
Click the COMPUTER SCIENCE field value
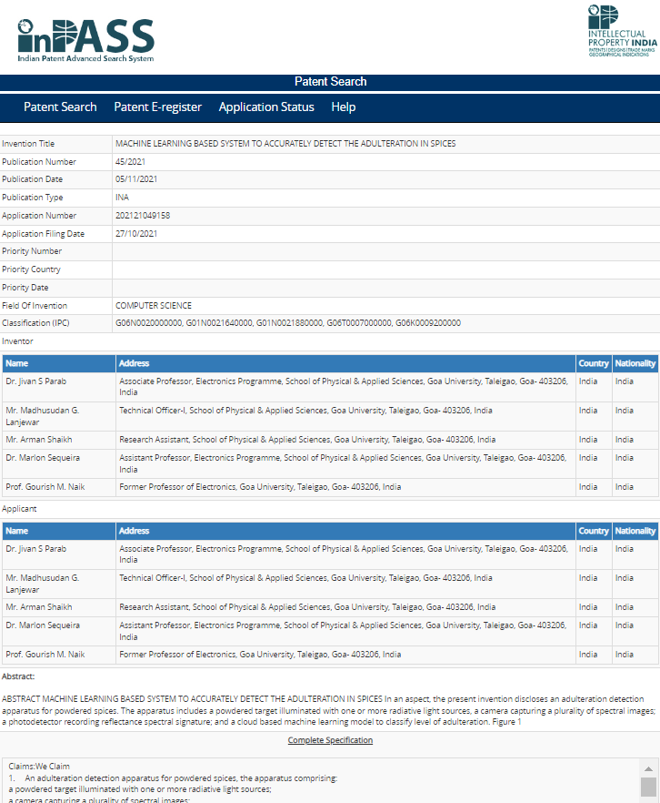pos(154,306)
